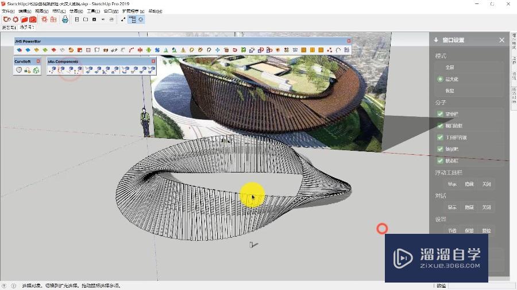Toggle the second checkbox 窗口标题 in window settings
The image size is (517, 290).
440,126
